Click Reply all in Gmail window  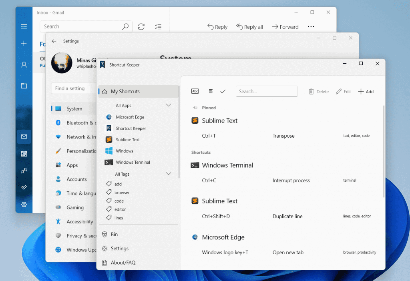click(x=250, y=27)
